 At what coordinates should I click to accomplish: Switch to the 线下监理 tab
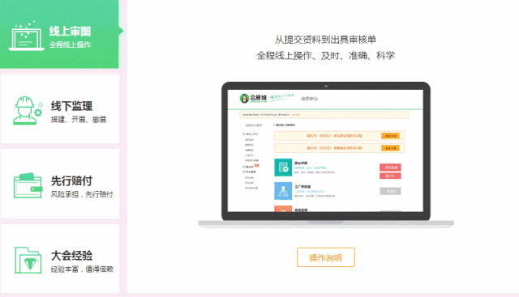coord(60,109)
